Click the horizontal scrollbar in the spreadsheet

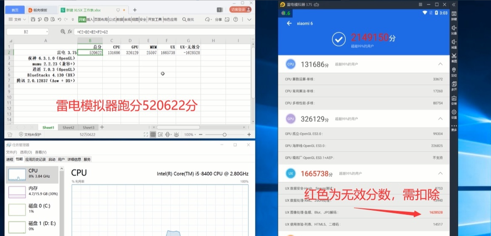coord(178,127)
